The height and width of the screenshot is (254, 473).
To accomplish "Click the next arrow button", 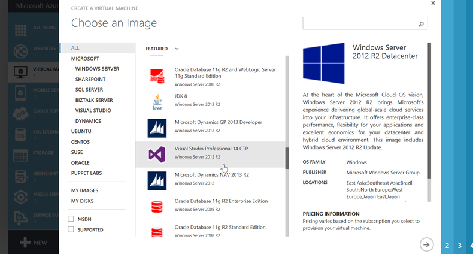I will (426, 244).
